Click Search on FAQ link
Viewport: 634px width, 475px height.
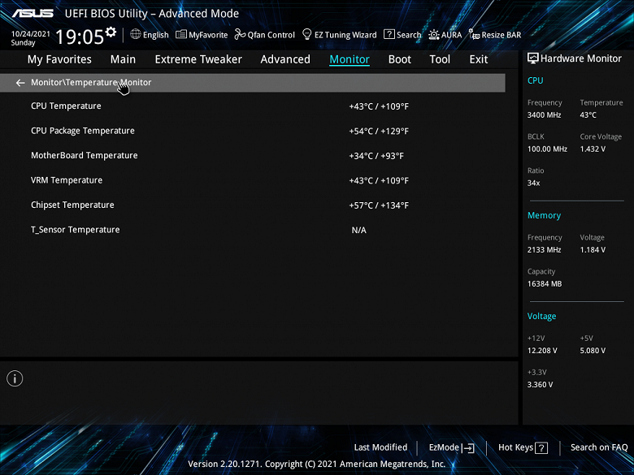(x=599, y=447)
